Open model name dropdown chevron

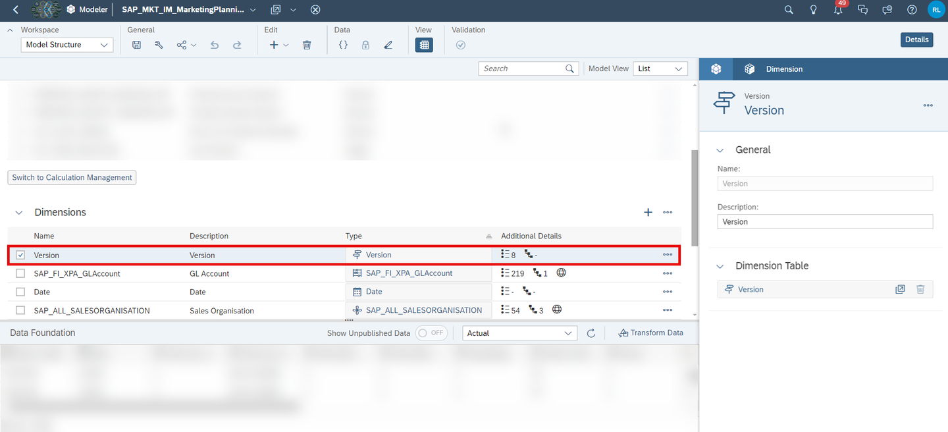coord(253,10)
